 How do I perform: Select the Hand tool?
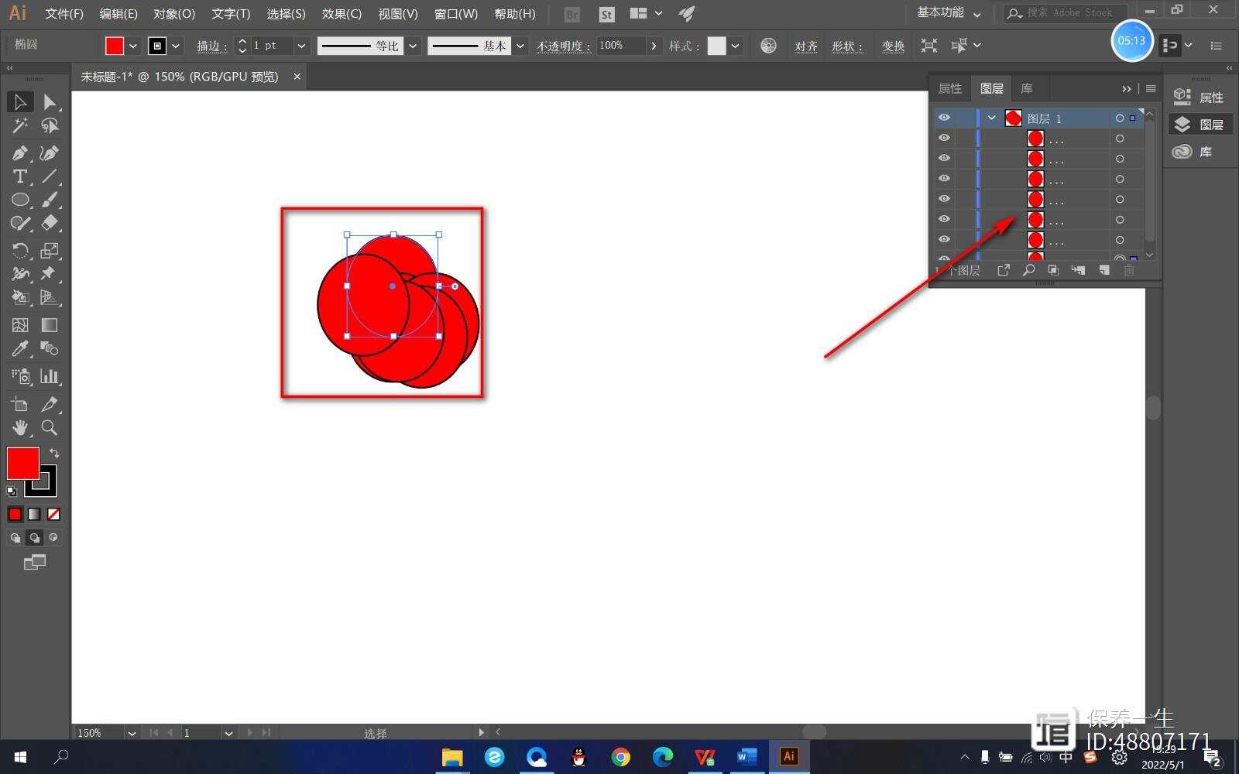(x=20, y=427)
